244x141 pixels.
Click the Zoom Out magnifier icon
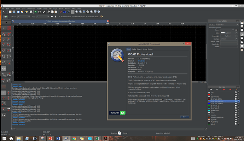pyautogui.click(x=81, y=12)
